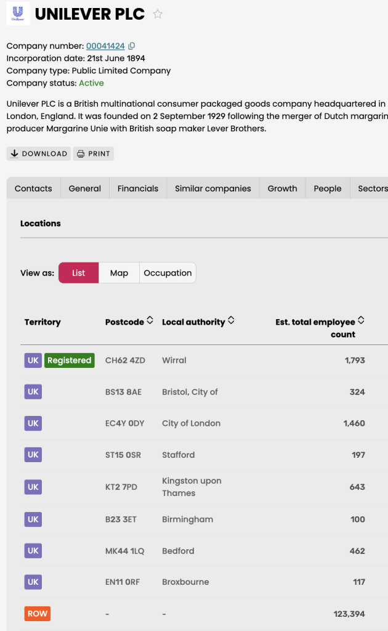
Task: Go to the Growth tab
Action: click(282, 189)
